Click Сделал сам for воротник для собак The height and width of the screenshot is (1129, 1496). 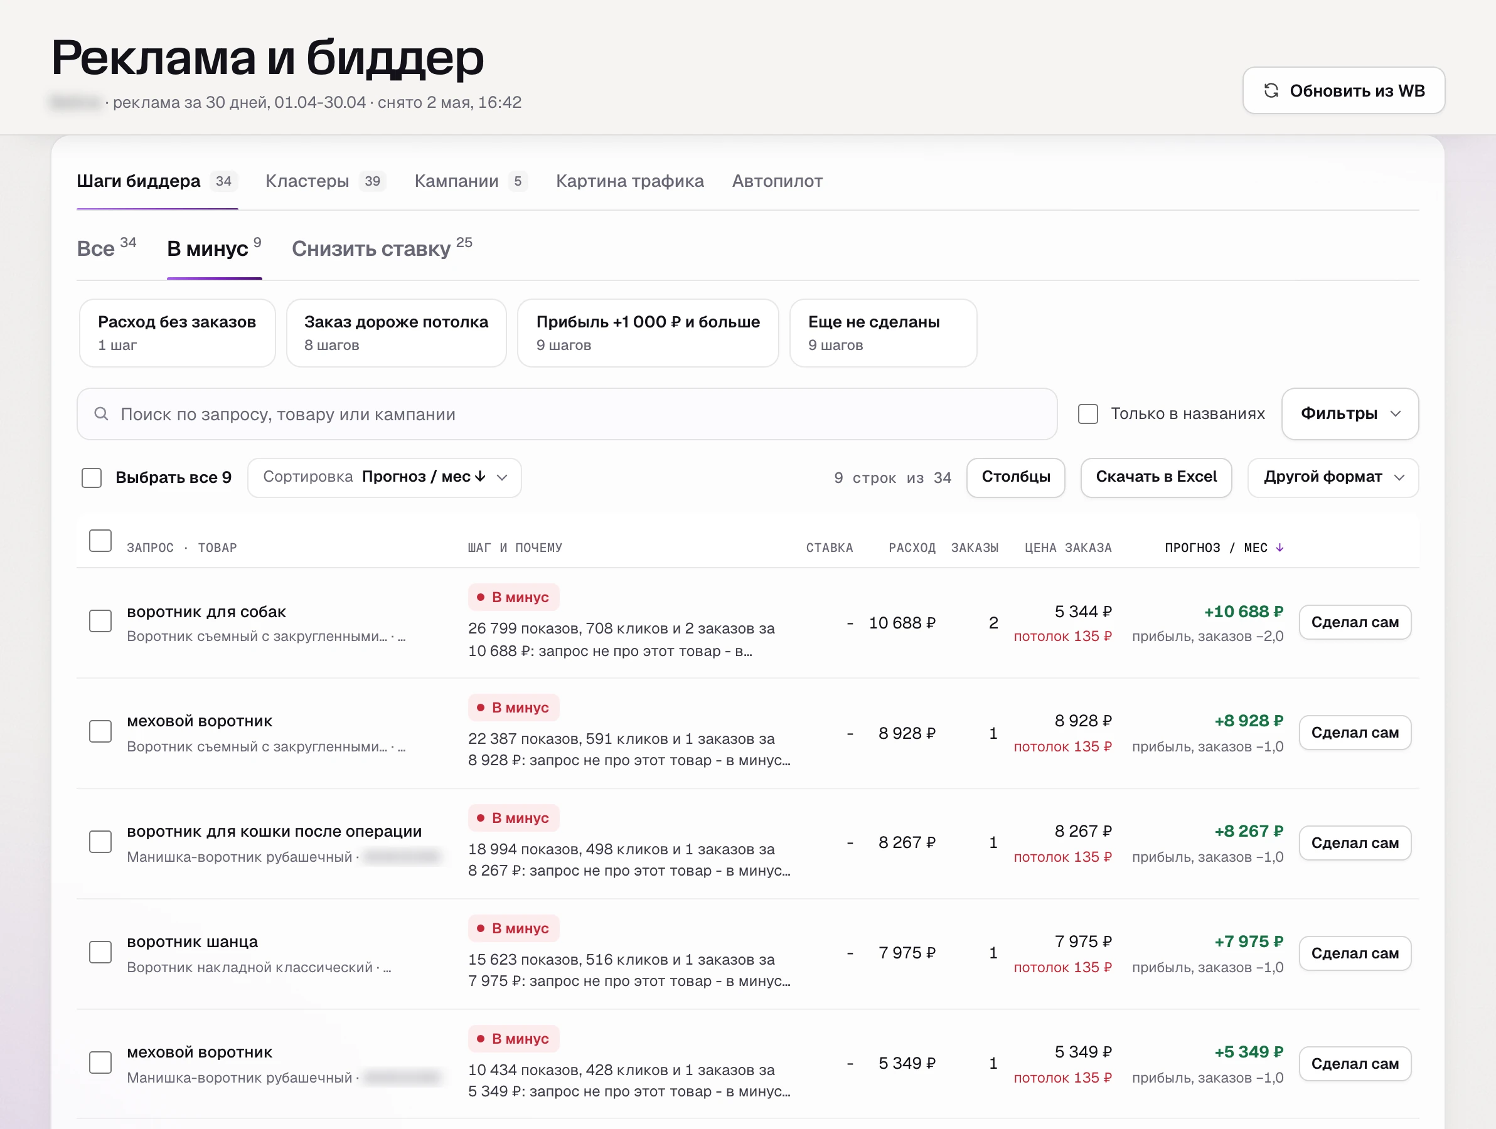[1355, 622]
